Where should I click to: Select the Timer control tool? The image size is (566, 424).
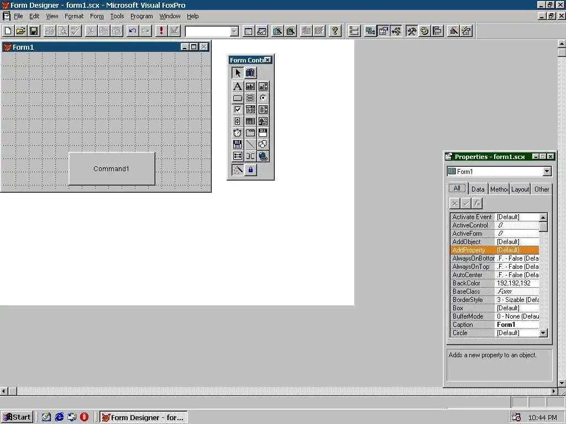pos(237,132)
